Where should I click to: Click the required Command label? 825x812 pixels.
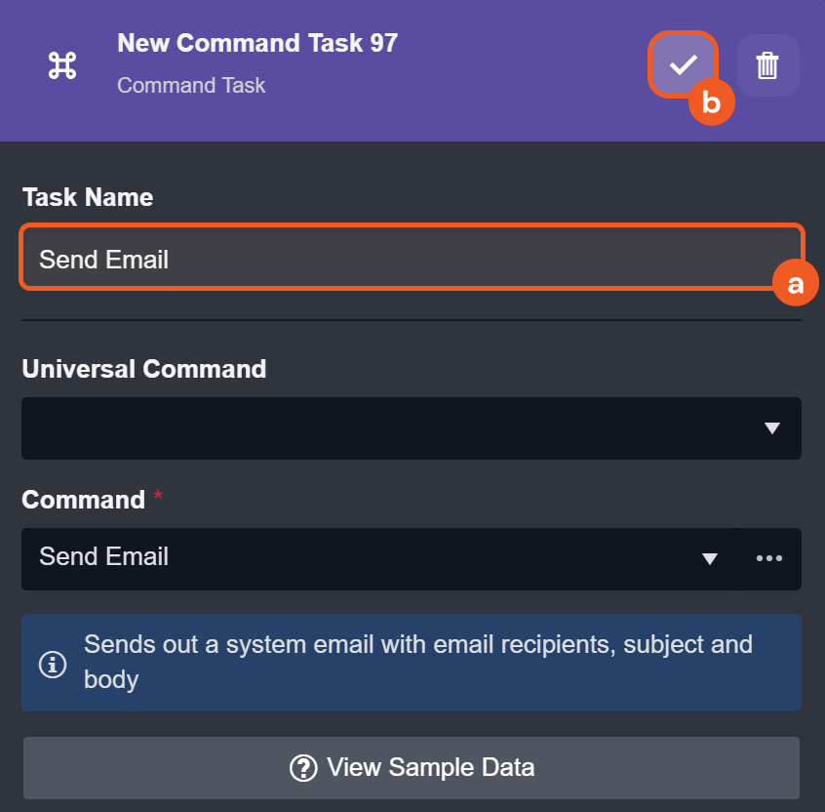pyautogui.click(x=84, y=500)
